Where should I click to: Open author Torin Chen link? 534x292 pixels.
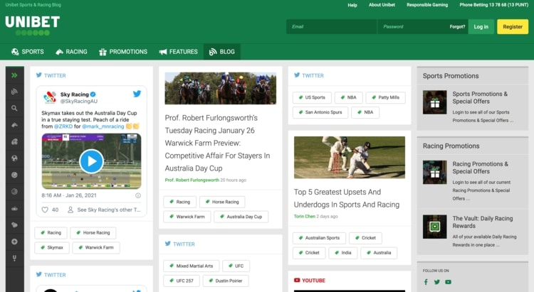305,216
